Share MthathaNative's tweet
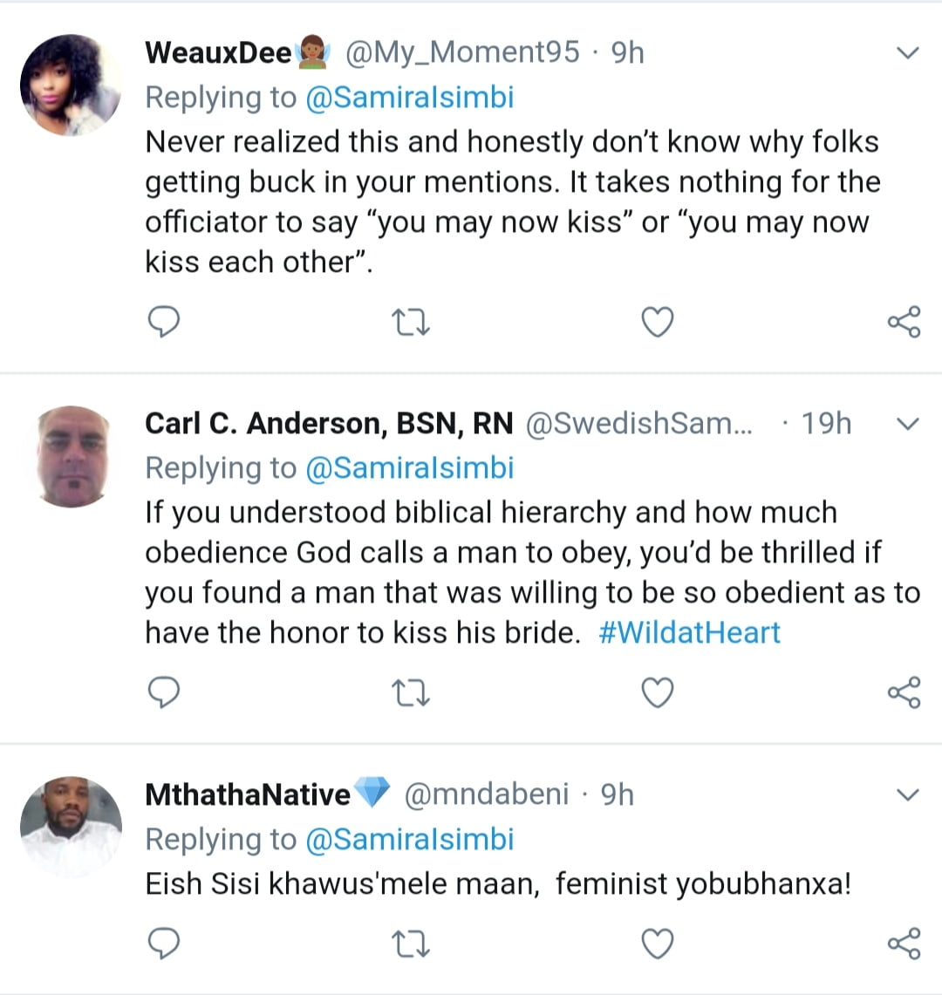The image size is (942, 995). (x=904, y=943)
